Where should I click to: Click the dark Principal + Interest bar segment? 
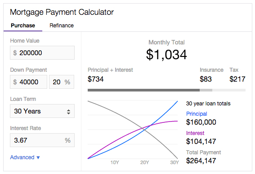pyautogui.click(x=143, y=90)
